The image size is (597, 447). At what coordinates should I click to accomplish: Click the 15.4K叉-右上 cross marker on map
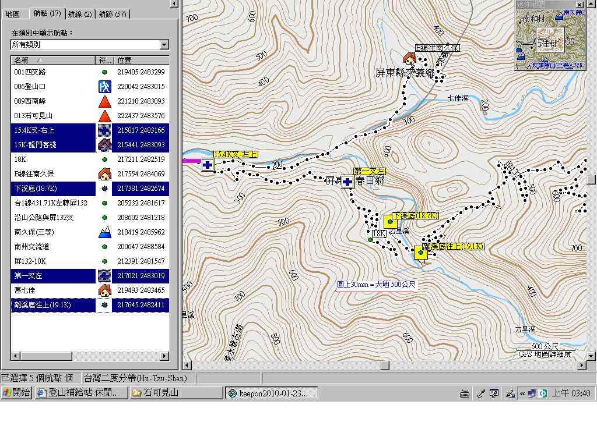[208, 165]
